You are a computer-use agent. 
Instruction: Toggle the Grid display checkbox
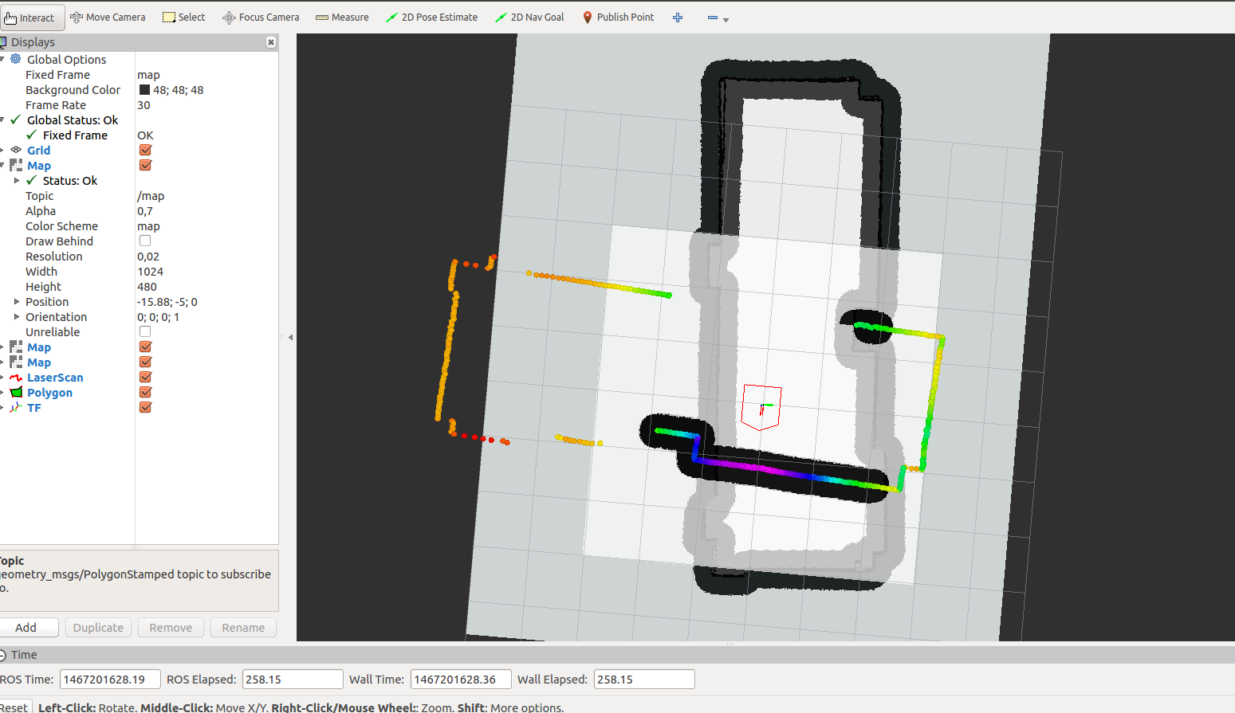pos(145,150)
